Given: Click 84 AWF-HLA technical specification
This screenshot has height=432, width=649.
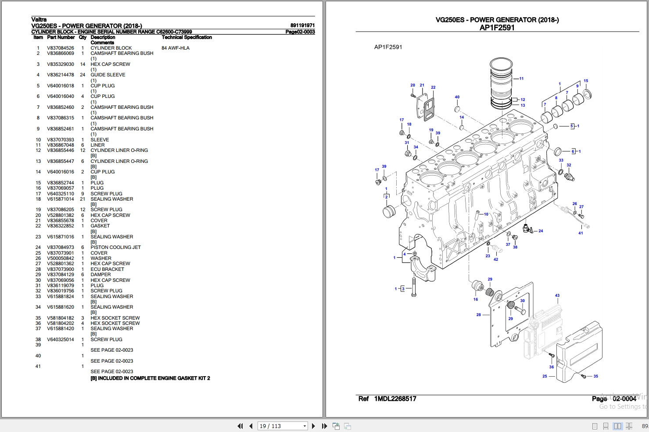Looking at the screenshot, I should [176, 48].
